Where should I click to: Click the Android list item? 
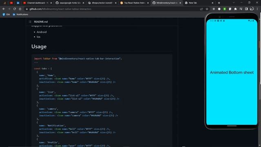pos(42,32)
